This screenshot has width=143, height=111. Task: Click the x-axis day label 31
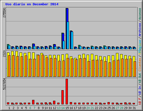coord(134,108)
